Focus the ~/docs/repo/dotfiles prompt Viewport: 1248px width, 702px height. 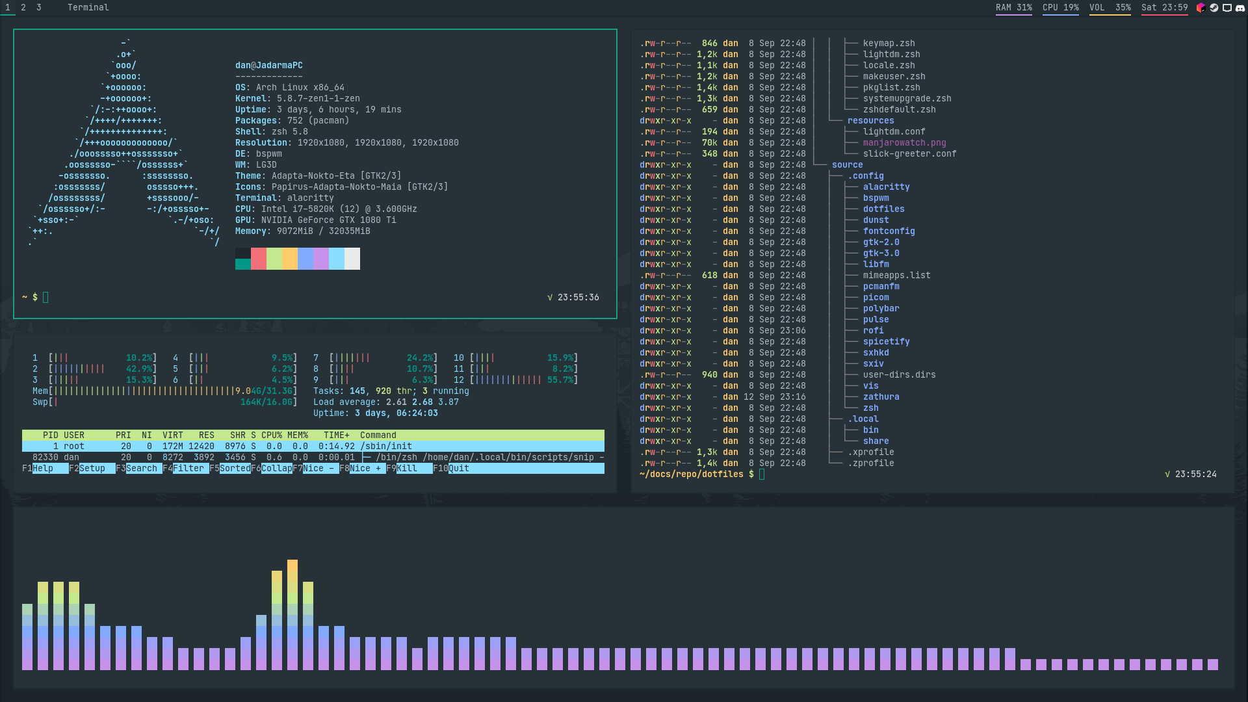(702, 474)
